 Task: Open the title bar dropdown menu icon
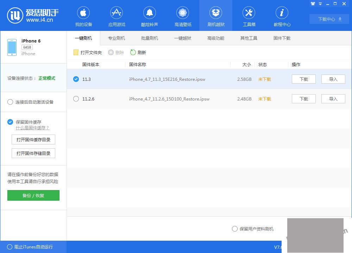click(x=320, y=4)
